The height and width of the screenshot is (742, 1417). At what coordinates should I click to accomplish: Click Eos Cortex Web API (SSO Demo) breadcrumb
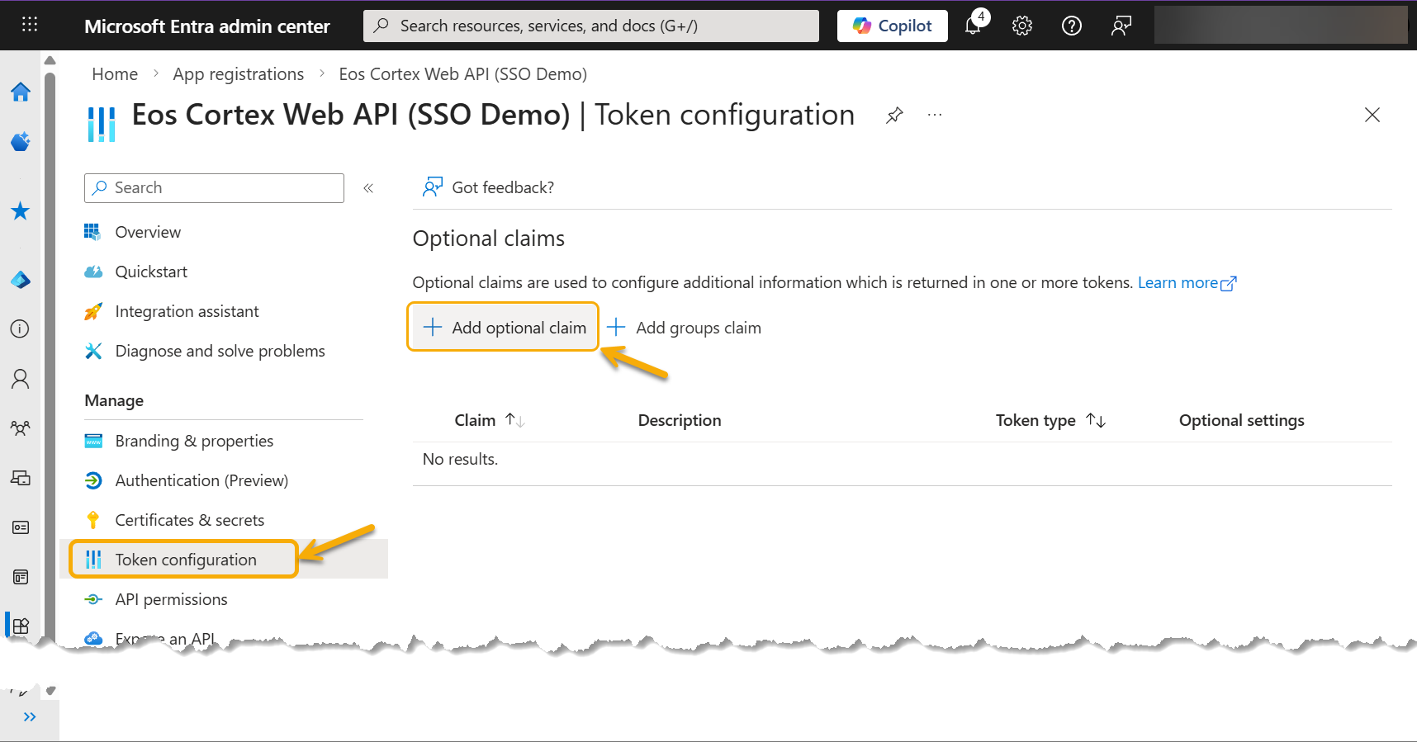click(462, 74)
